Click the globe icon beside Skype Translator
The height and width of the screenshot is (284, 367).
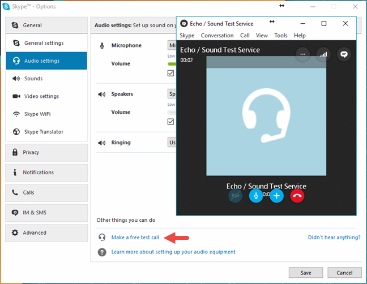[x=16, y=132]
